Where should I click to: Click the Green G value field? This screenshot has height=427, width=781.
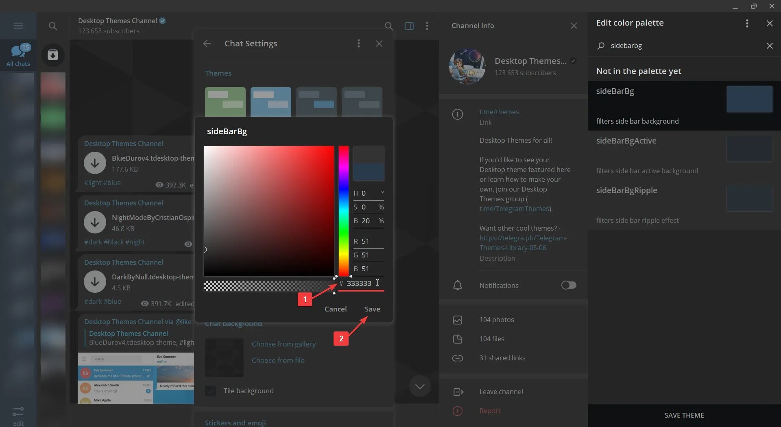click(369, 255)
